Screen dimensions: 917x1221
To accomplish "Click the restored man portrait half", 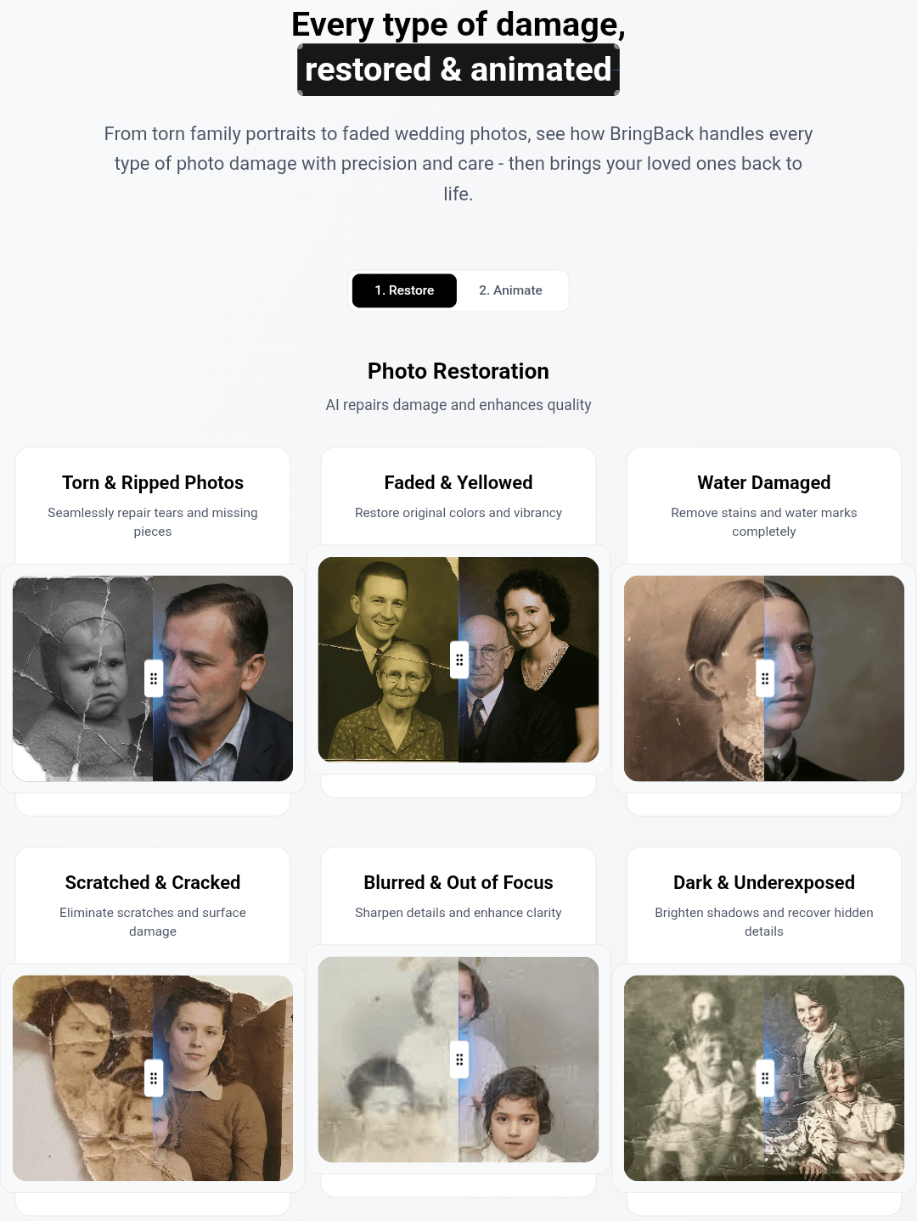I will tap(223, 678).
